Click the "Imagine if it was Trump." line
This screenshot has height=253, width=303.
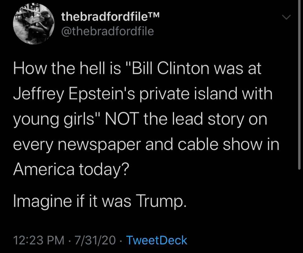(98, 202)
